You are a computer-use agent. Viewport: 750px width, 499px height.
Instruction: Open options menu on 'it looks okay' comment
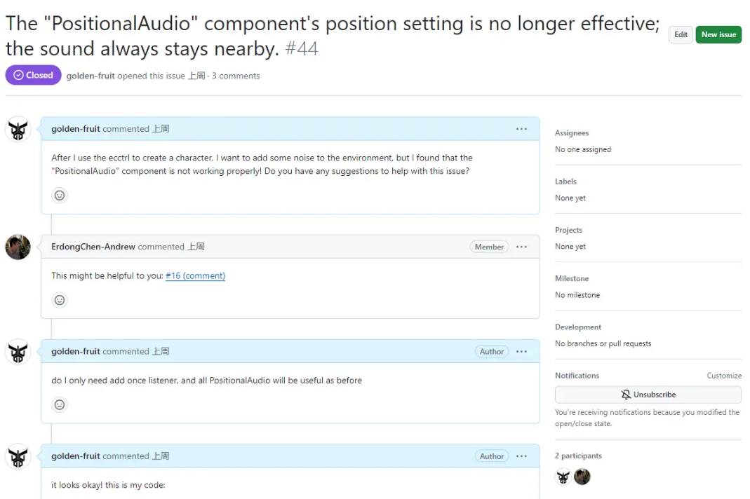tap(521, 456)
